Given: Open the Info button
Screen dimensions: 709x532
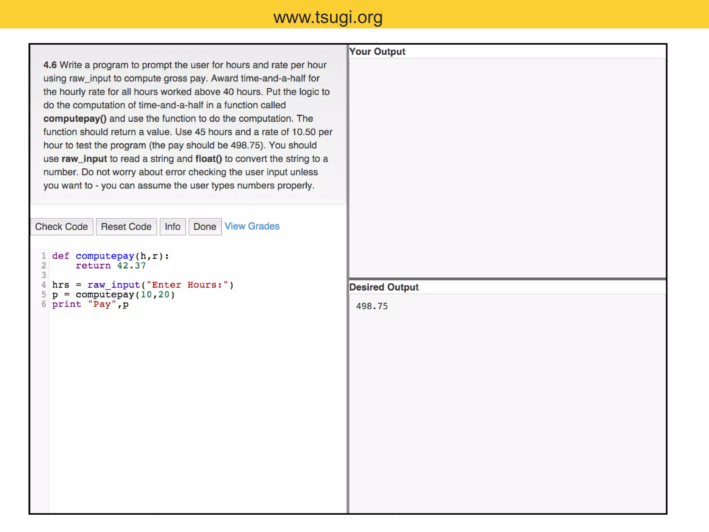Looking at the screenshot, I should click(x=172, y=227).
